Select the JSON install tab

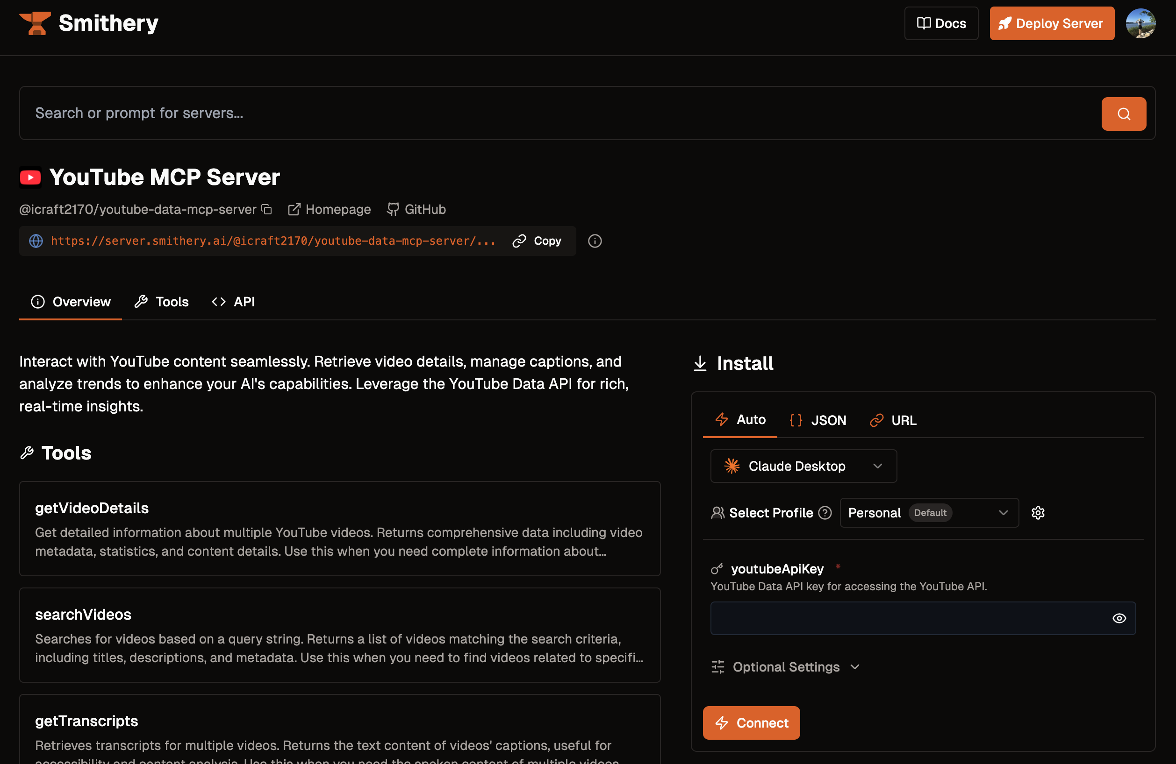click(818, 420)
